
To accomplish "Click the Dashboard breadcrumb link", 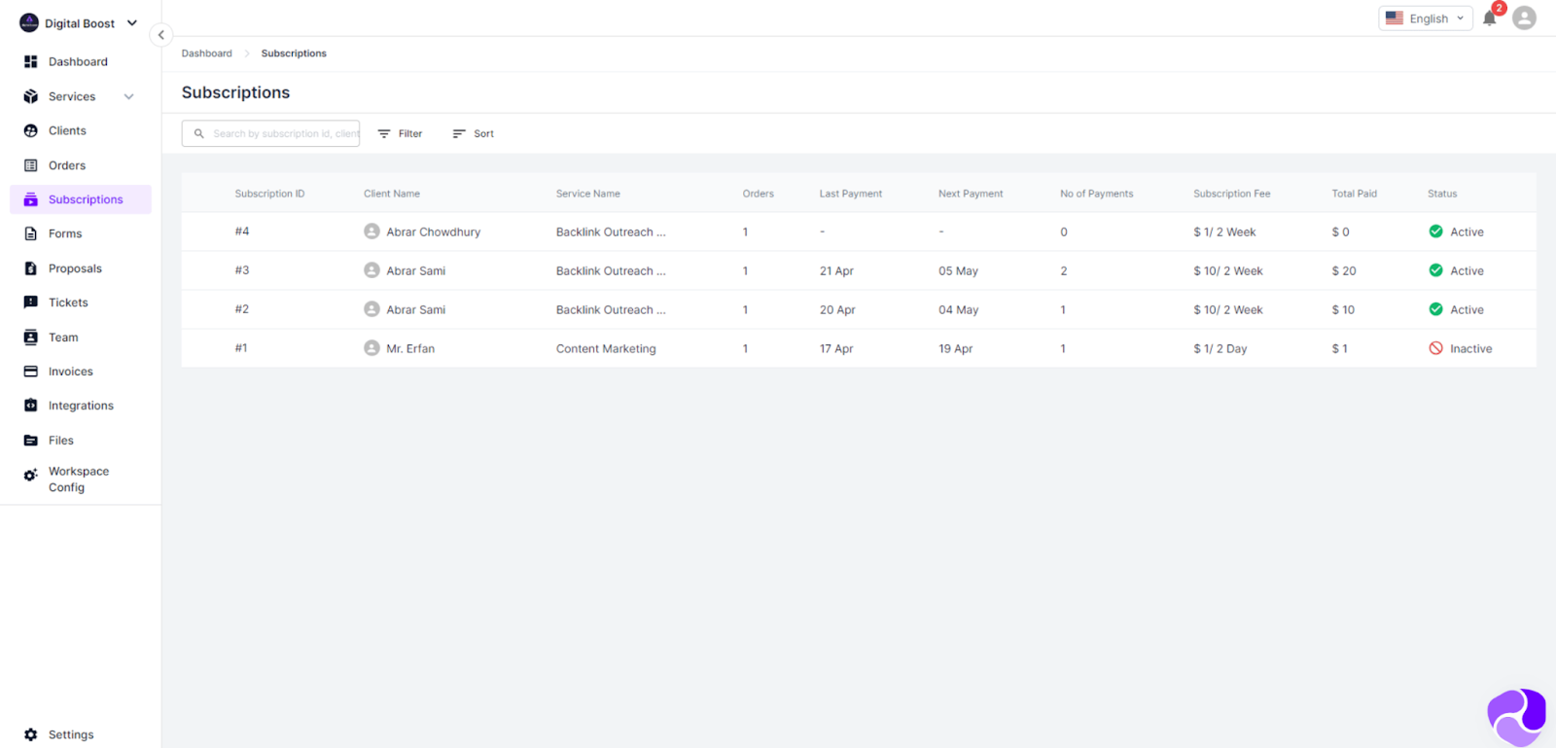I will 207,53.
